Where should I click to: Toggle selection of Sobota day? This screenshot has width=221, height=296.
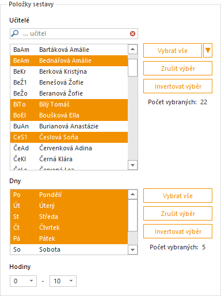tap(69, 249)
